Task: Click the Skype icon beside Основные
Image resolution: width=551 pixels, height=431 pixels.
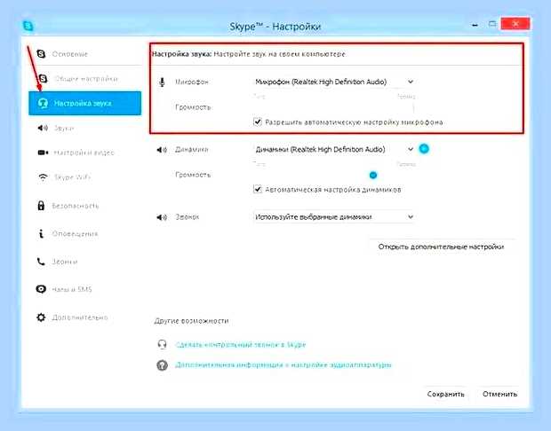Action: (41, 54)
